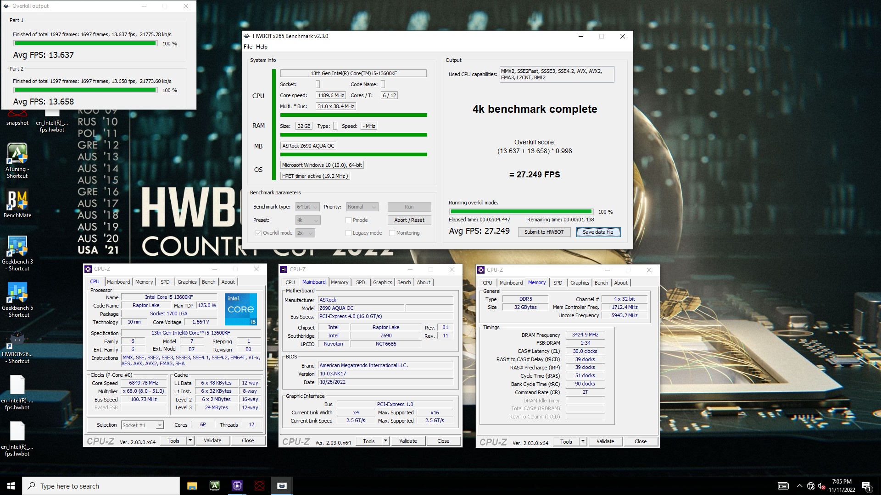
Task: Click the Windows Start button
Action: 11,486
